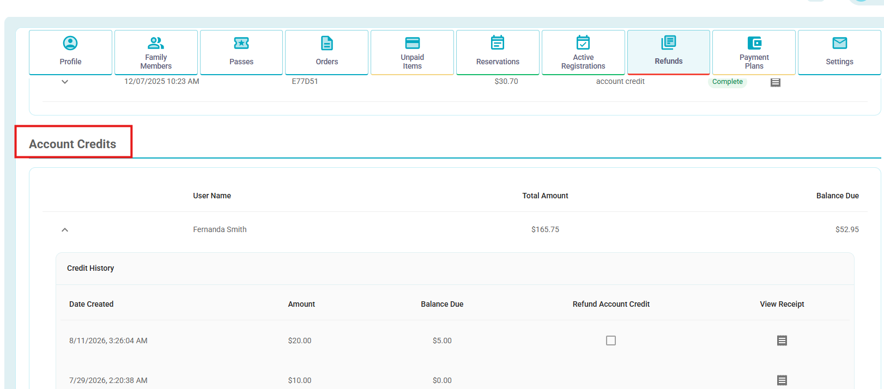Click the 12/07/2025 10:23 AM date
The height and width of the screenshot is (389, 884).
pyautogui.click(x=162, y=81)
